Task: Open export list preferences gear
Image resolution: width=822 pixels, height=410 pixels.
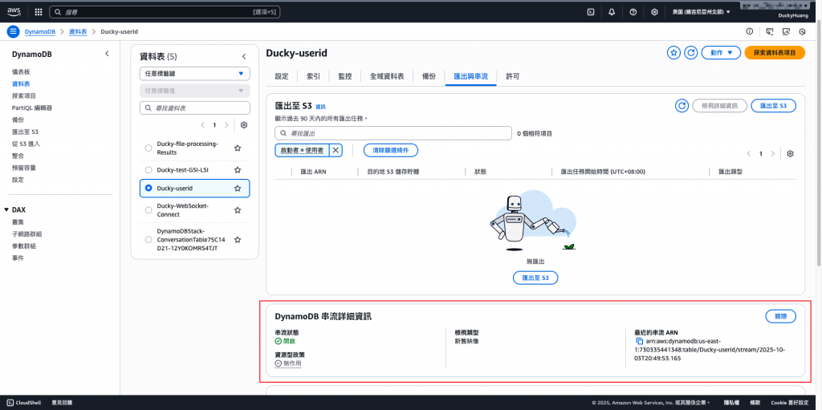Action: click(791, 153)
